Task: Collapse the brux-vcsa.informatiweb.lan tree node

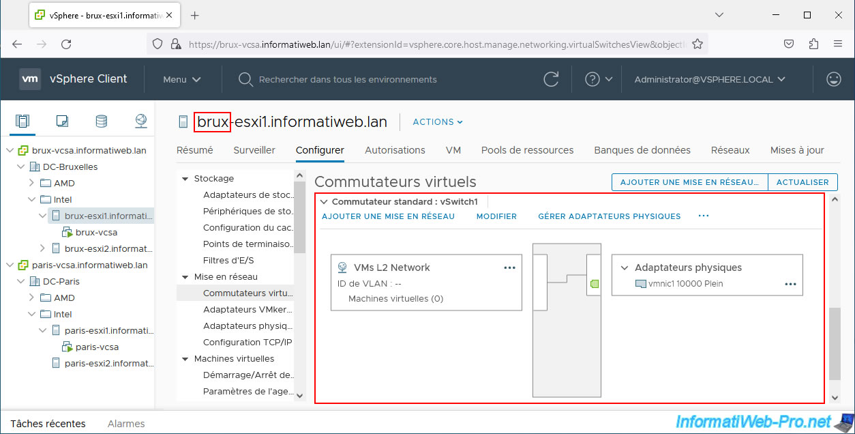Action: (10, 150)
